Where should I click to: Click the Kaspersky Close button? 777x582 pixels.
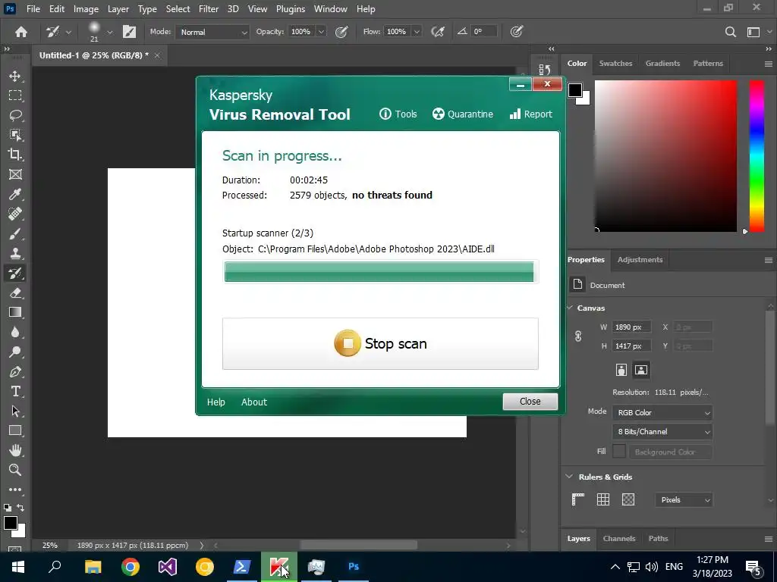pyautogui.click(x=530, y=402)
